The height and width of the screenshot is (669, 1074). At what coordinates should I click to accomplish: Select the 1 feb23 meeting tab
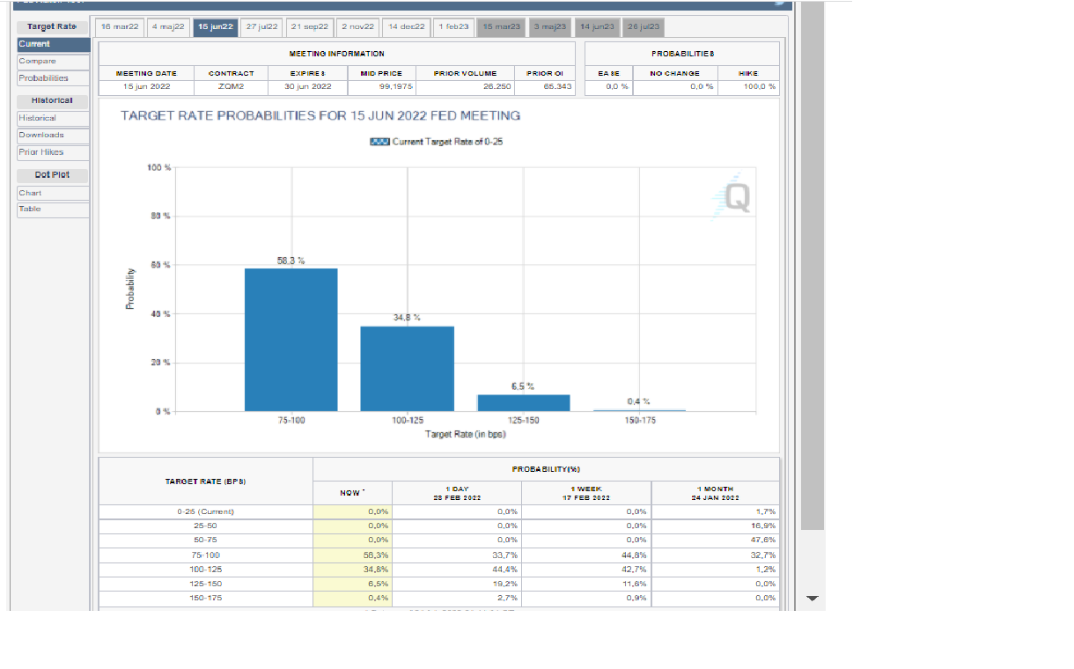tap(454, 27)
